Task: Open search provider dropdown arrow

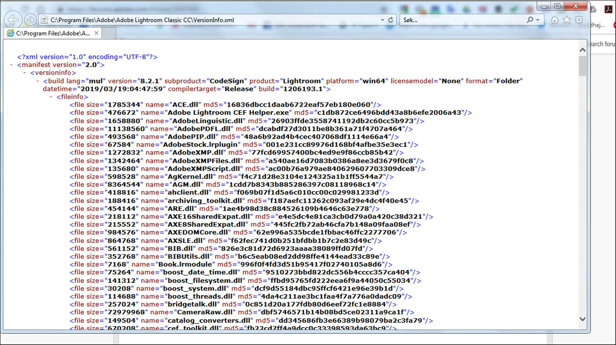Action: click(538, 20)
